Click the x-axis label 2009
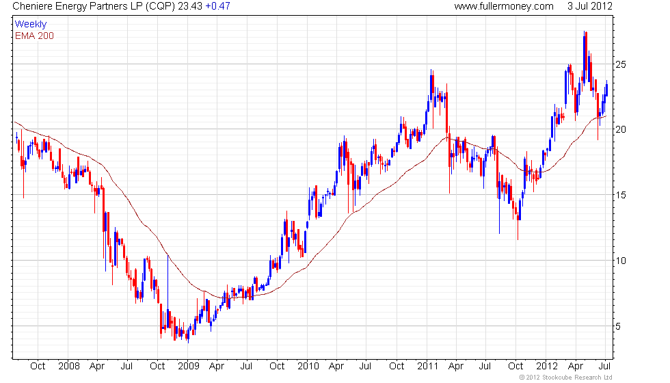The width and height of the screenshot is (670, 383). tap(189, 367)
